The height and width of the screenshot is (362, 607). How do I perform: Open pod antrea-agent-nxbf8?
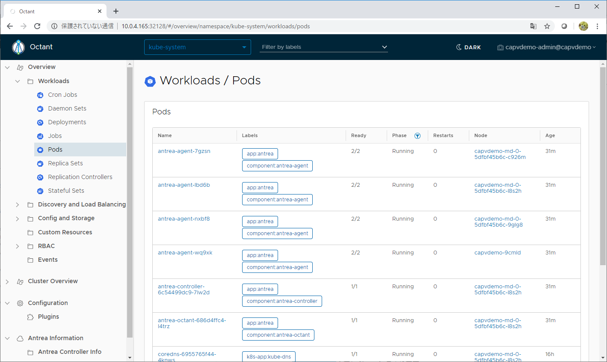(x=184, y=219)
